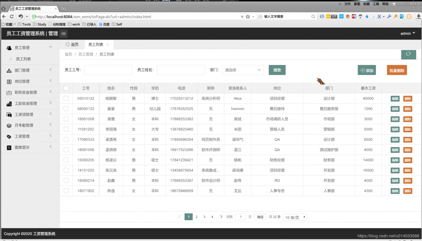
Task: Check the row checkbox for 梁漂亮
Action: pyautogui.click(x=66, y=139)
